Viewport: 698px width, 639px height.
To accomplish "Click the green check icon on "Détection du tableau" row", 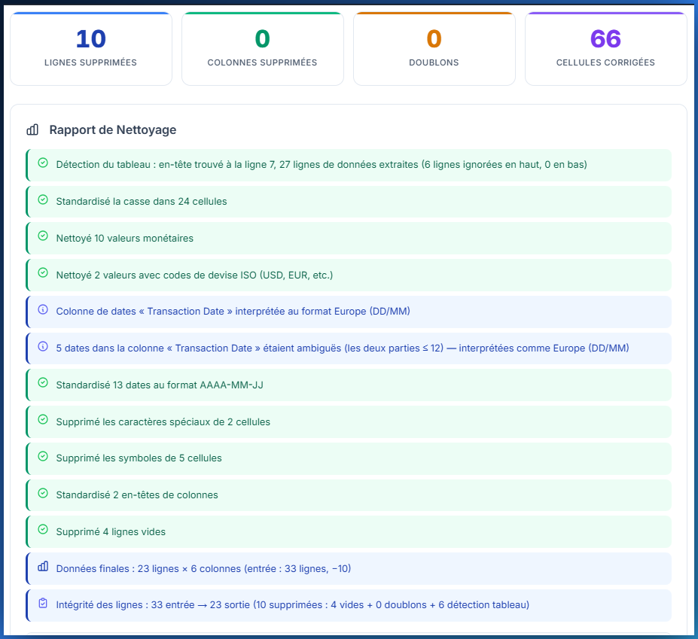I will 43,163.
